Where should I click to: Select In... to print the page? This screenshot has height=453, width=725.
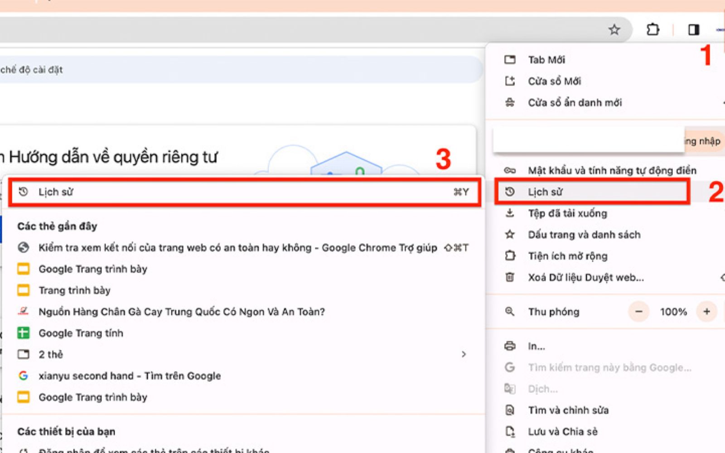click(605, 346)
